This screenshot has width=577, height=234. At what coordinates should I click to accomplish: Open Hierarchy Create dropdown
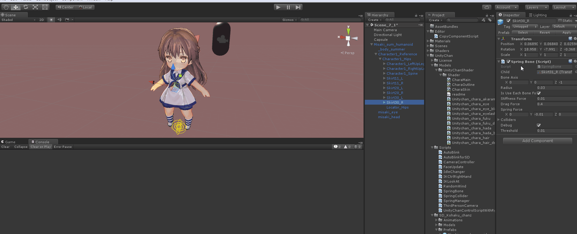(374, 20)
